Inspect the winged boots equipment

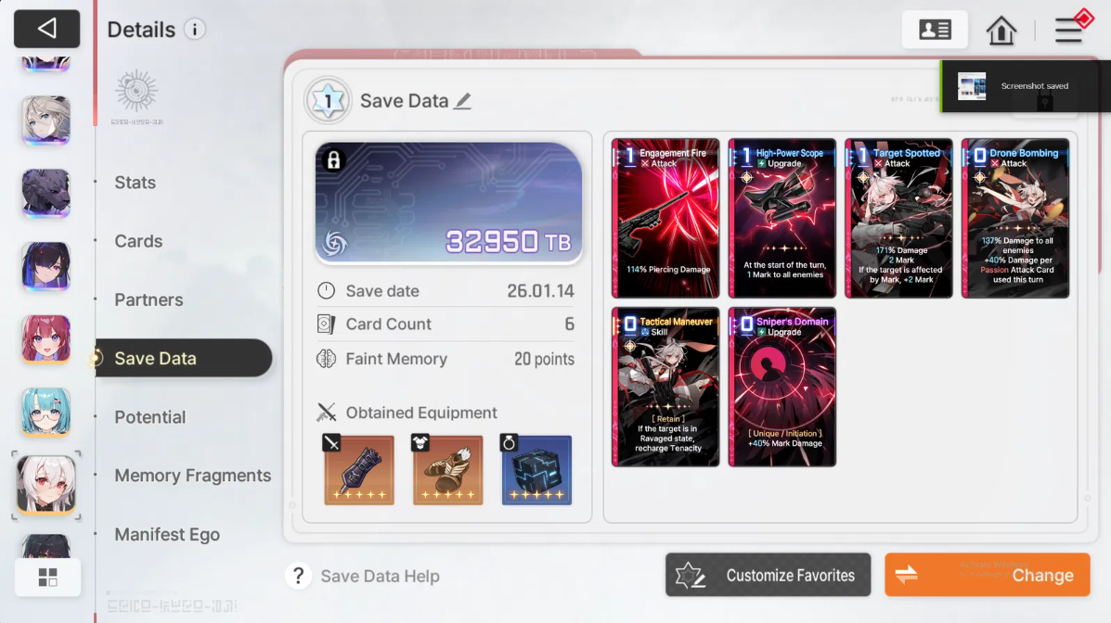click(447, 470)
